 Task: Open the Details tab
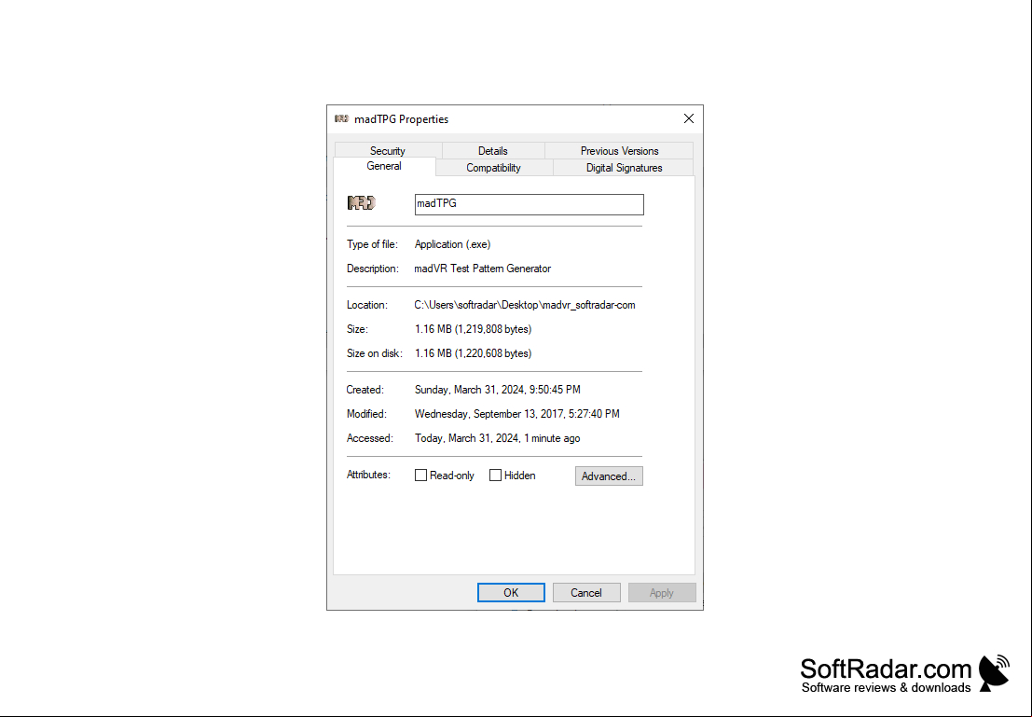click(493, 151)
